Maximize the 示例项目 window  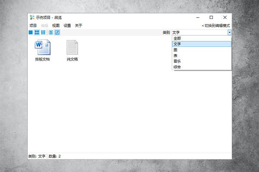click(211, 18)
